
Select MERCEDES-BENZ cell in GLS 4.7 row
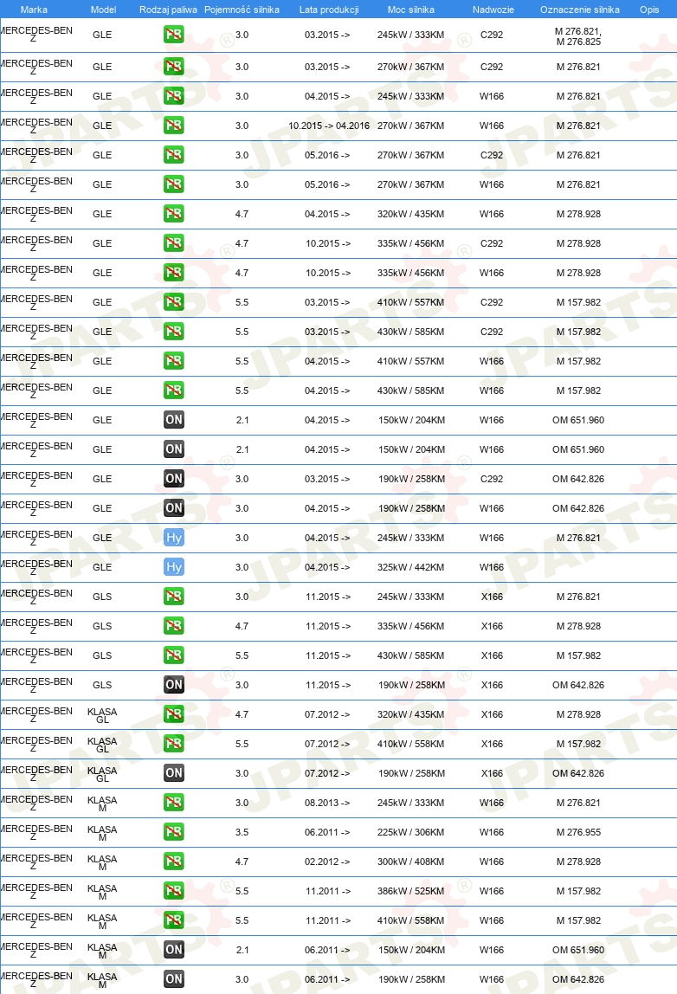[x=36, y=626]
